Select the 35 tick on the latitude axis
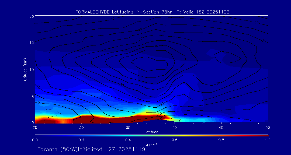This screenshot has width=291, height=155. point(128,127)
